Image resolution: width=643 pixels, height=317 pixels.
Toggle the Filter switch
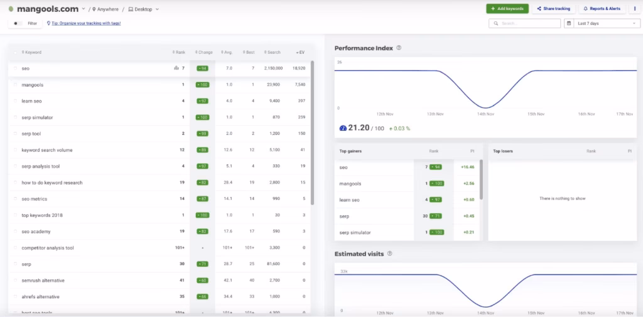pos(18,23)
